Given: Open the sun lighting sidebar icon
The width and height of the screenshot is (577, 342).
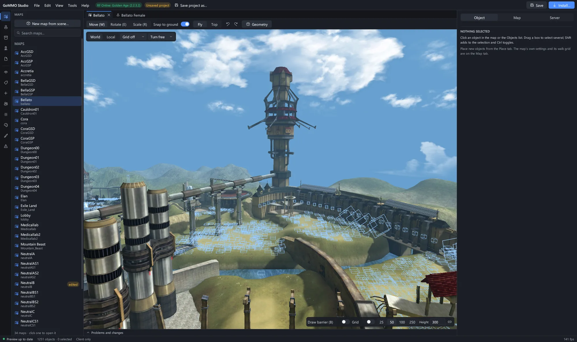Looking at the screenshot, I should 6,114.
